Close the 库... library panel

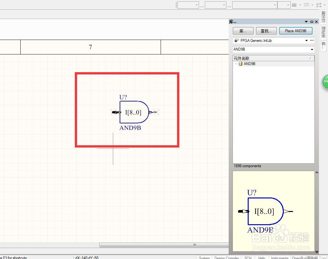tap(316, 22)
